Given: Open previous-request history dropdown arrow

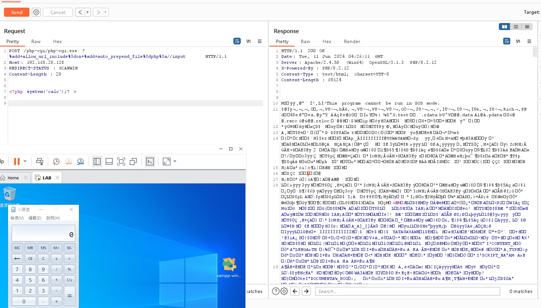Looking at the screenshot, I should [88, 12].
